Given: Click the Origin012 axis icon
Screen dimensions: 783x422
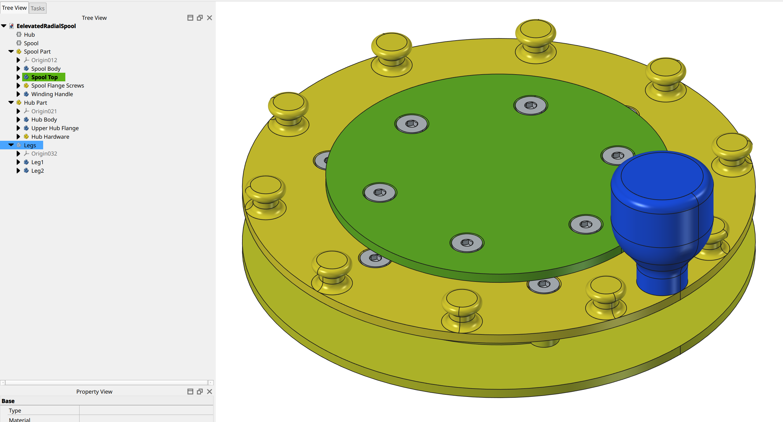Looking at the screenshot, I should pyautogui.click(x=26, y=60).
